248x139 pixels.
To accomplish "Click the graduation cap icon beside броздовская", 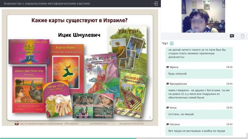I will click(x=168, y=84).
